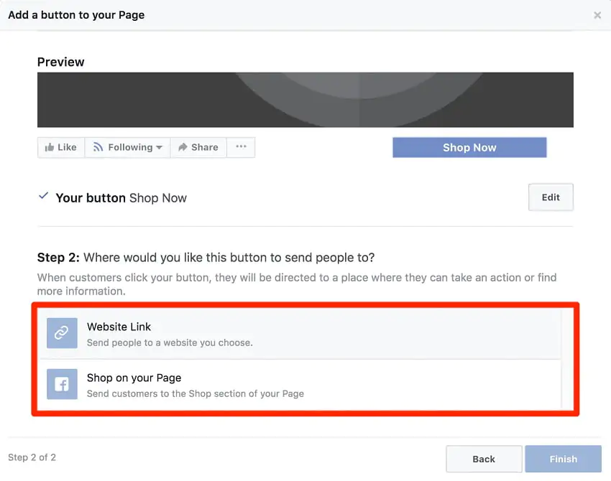Click the Share label text
Image resolution: width=611 pixels, height=481 pixels.
point(204,147)
